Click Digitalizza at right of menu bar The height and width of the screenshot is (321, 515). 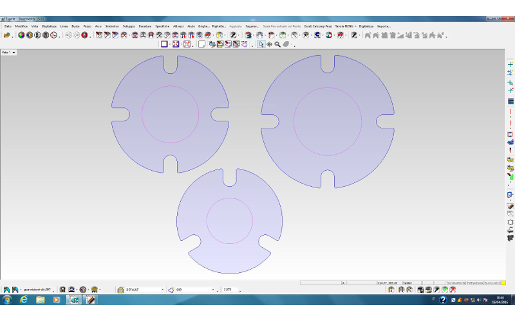pyautogui.click(x=366, y=26)
